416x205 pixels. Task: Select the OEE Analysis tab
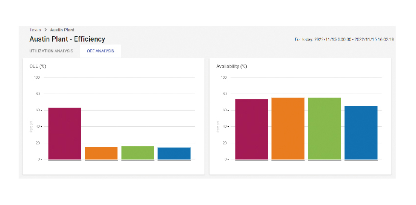[101, 51]
